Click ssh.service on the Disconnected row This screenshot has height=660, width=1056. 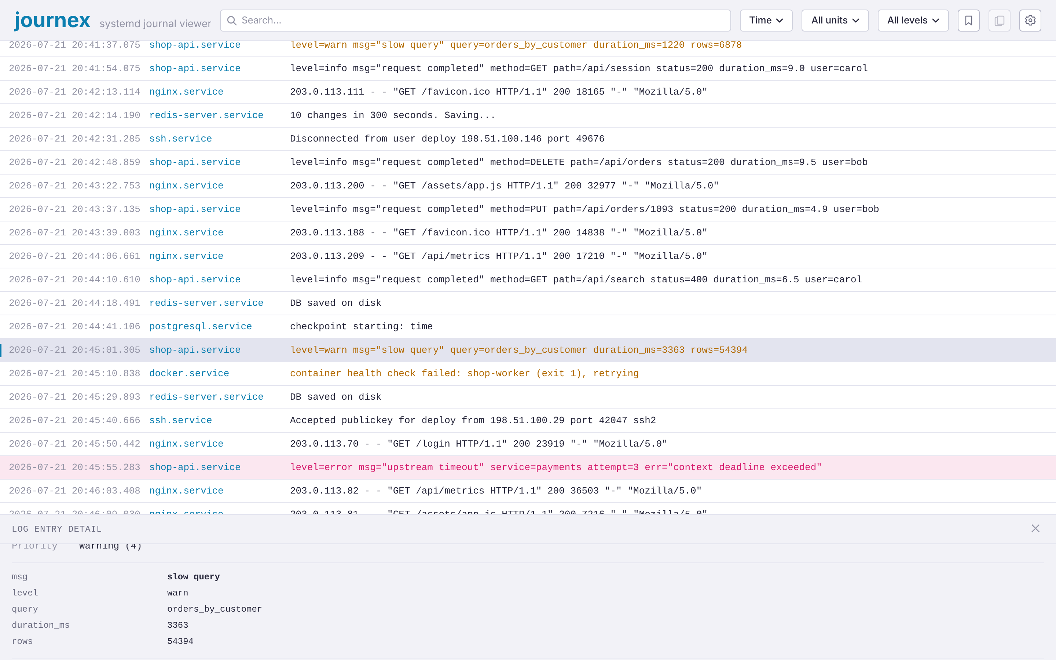point(180,139)
